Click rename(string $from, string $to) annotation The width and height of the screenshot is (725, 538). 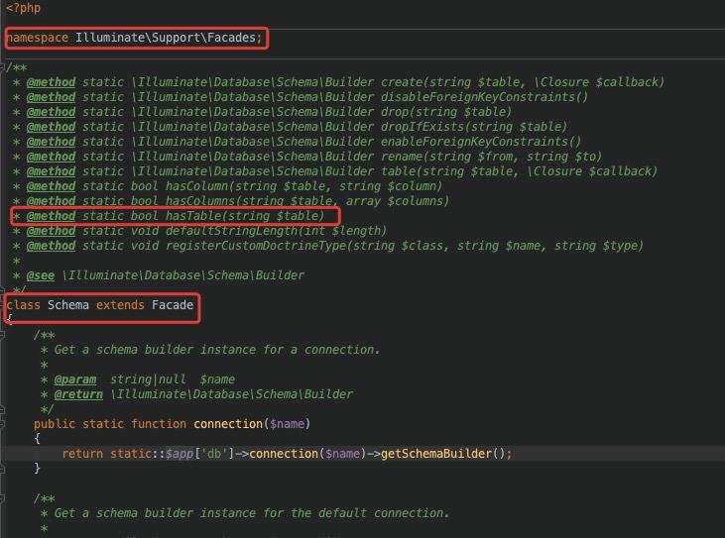[491, 157]
